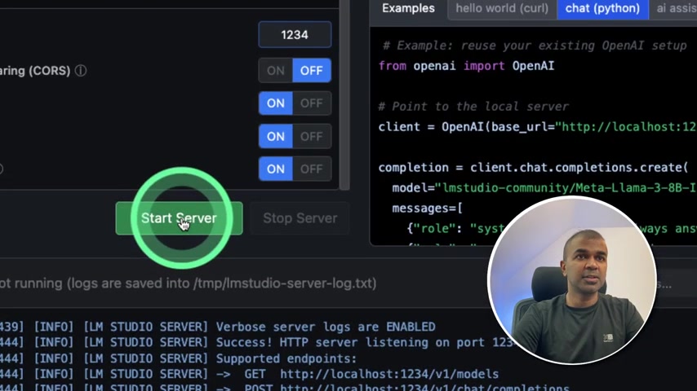Focus the server port field showing 1234
Viewport: 697px width, 391px height.
(295, 34)
